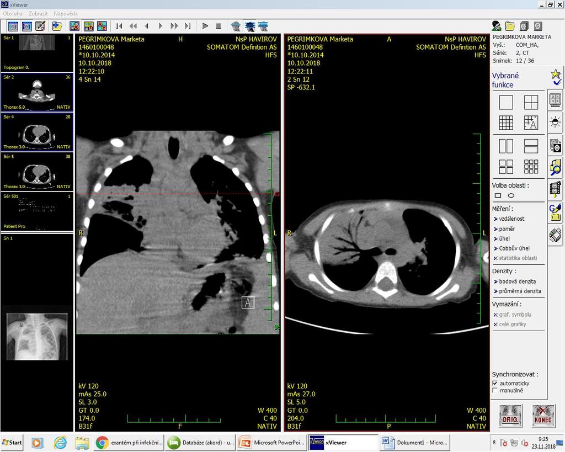This screenshot has height=452, width=565.
Task: Choose ellipse region selection shape
Action: (x=511, y=196)
